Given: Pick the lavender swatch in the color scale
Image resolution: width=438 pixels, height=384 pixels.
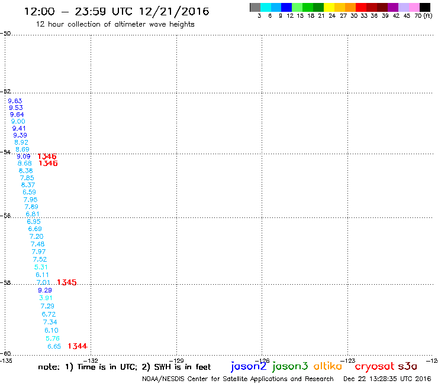Looking at the screenshot, I should click(x=404, y=7).
